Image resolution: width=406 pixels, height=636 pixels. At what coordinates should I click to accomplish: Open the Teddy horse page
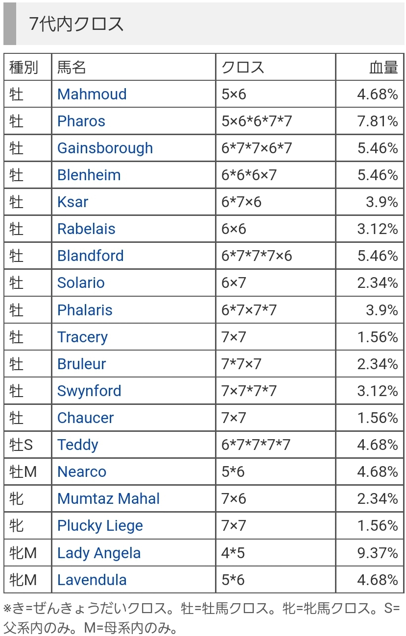77,445
